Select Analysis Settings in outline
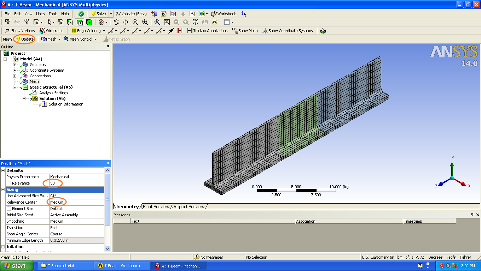 point(53,93)
